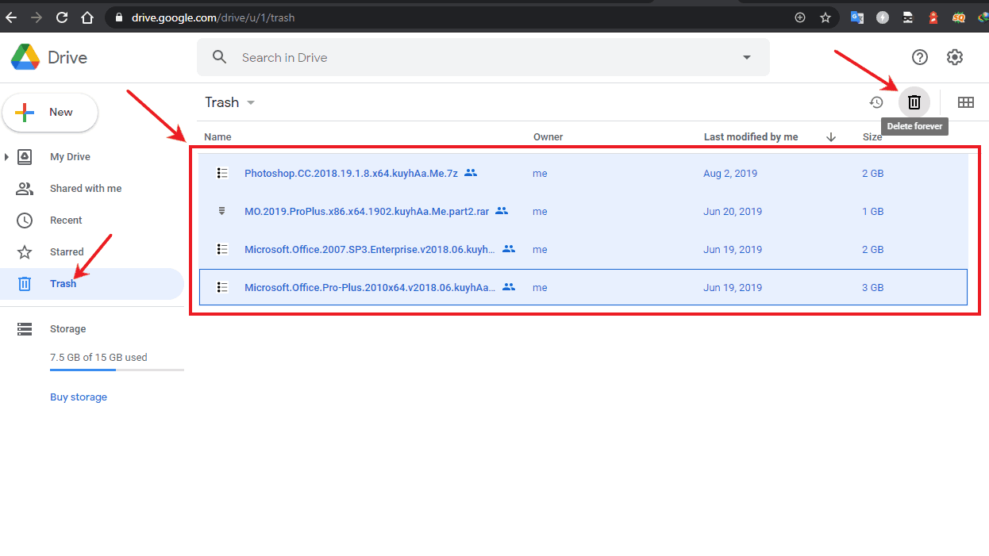The height and width of the screenshot is (556, 989).
Task: Open the Help support icon
Action: 919,57
